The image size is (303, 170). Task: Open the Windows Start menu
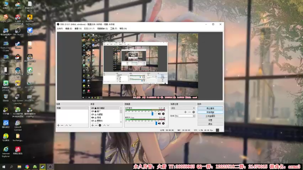[4, 167]
